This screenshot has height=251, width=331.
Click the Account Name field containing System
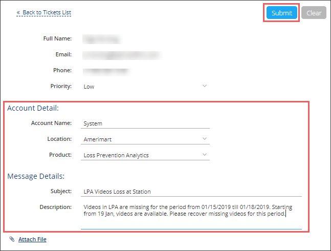coord(145,123)
